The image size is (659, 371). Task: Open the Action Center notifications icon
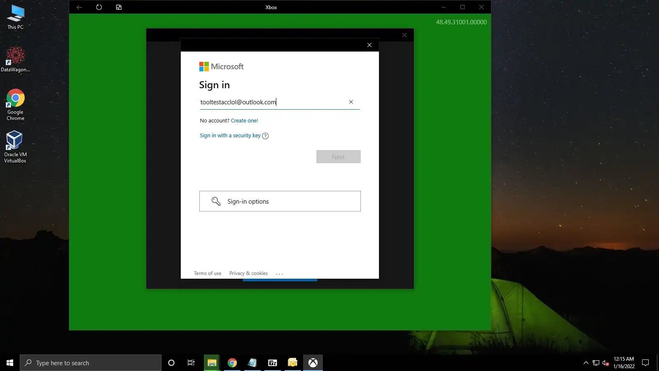coord(645,363)
